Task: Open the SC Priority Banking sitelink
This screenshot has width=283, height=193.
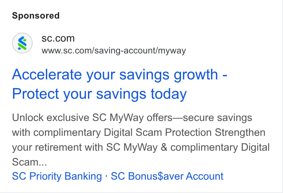Action: pos(57,176)
